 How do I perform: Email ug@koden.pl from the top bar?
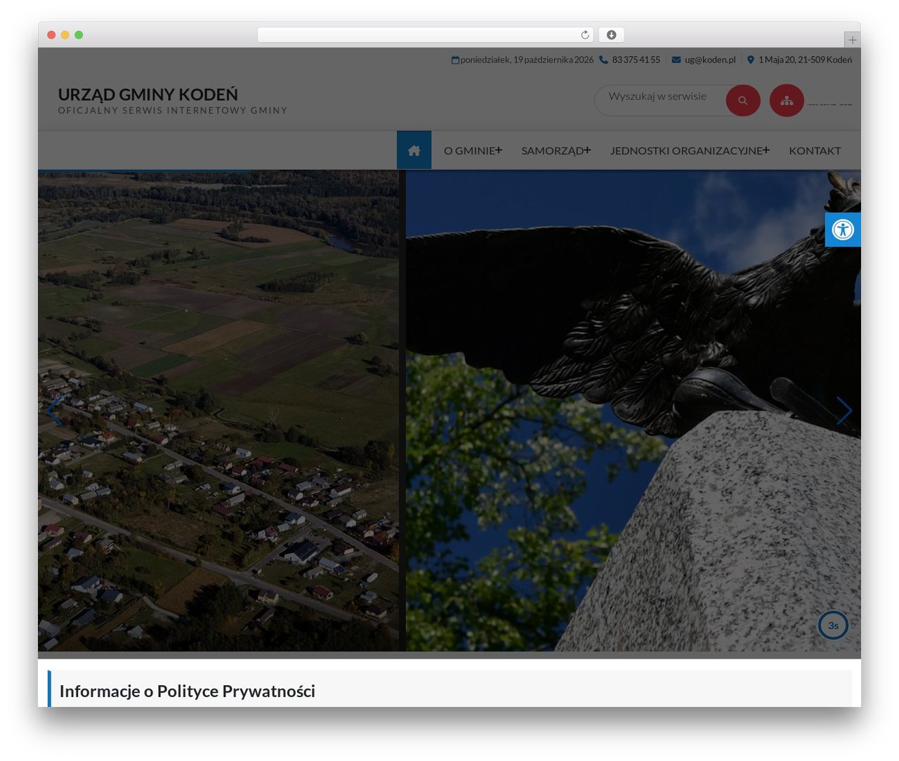pyautogui.click(x=710, y=60)
